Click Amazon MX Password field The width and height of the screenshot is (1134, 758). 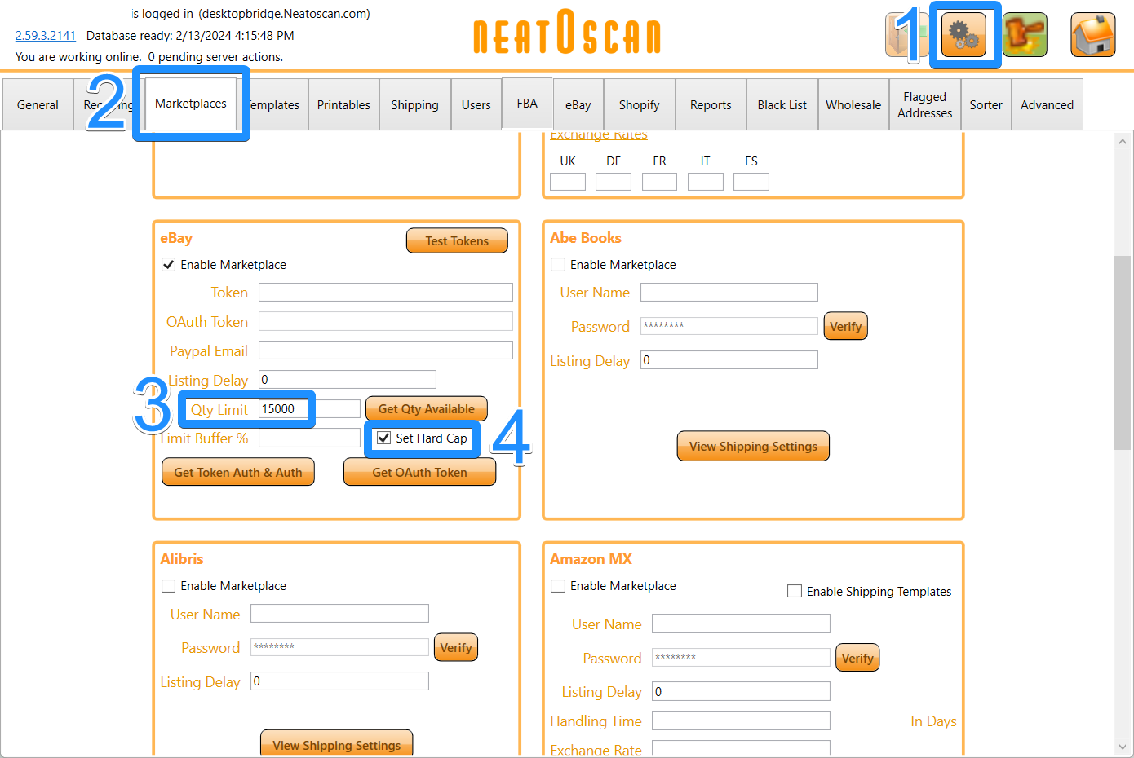click(741, 658)
